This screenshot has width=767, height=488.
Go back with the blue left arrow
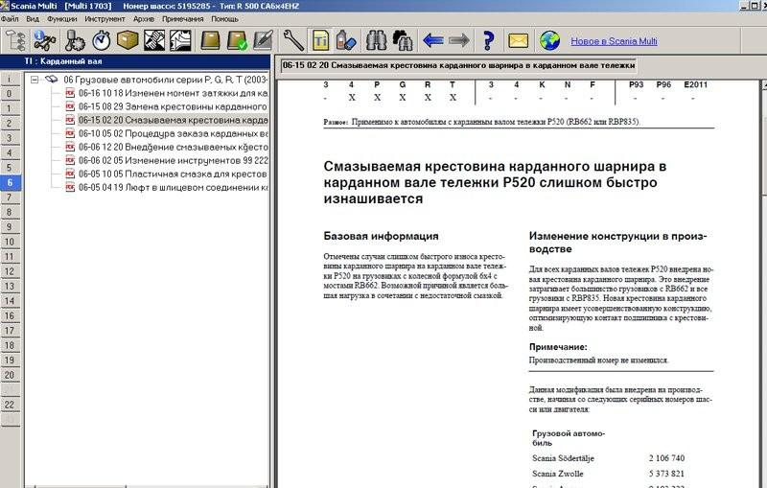click(x=433, y=40)
